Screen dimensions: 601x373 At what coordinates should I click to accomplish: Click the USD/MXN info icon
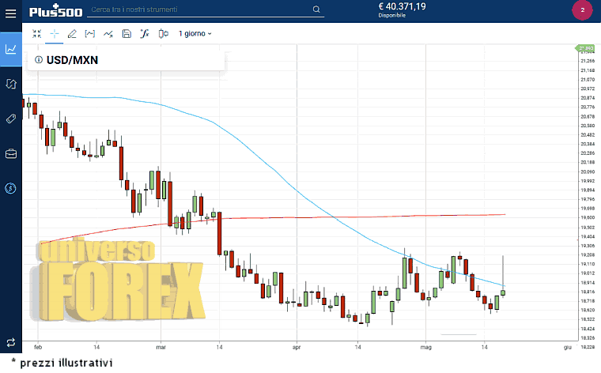38,59
